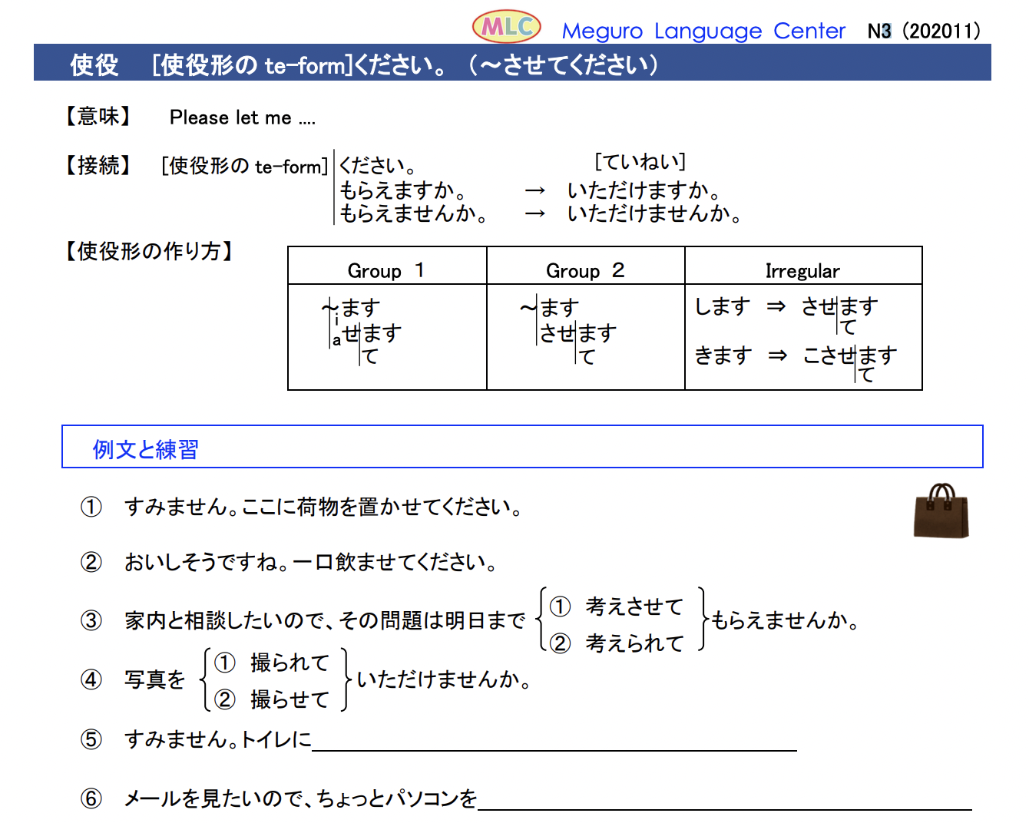Click the circled number ① in sentence one

tap(91, 507)
